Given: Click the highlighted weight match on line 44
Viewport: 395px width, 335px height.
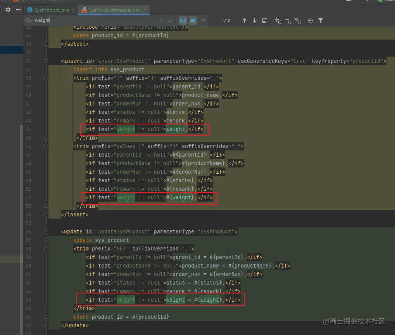Looking at the screenshot, I should 126,130.
